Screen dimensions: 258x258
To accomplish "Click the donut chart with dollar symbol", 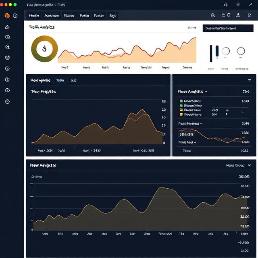I will point(44,49).
